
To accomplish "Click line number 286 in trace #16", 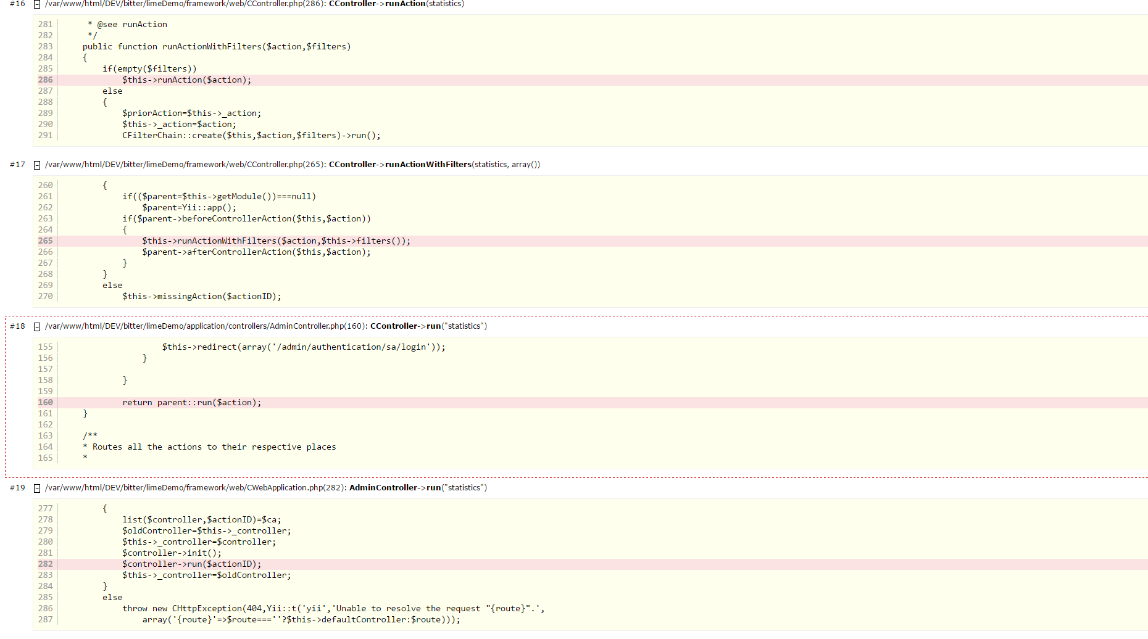I will [x=46, y=80].
